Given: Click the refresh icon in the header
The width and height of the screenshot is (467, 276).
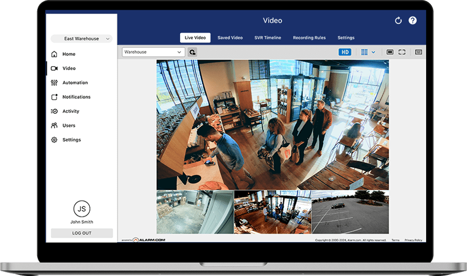Looking at the screenshot, I should pyautogui.click(x=398, y=21).
